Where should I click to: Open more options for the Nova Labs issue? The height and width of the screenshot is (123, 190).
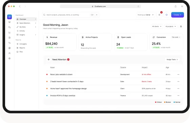[x=178, y=74]
